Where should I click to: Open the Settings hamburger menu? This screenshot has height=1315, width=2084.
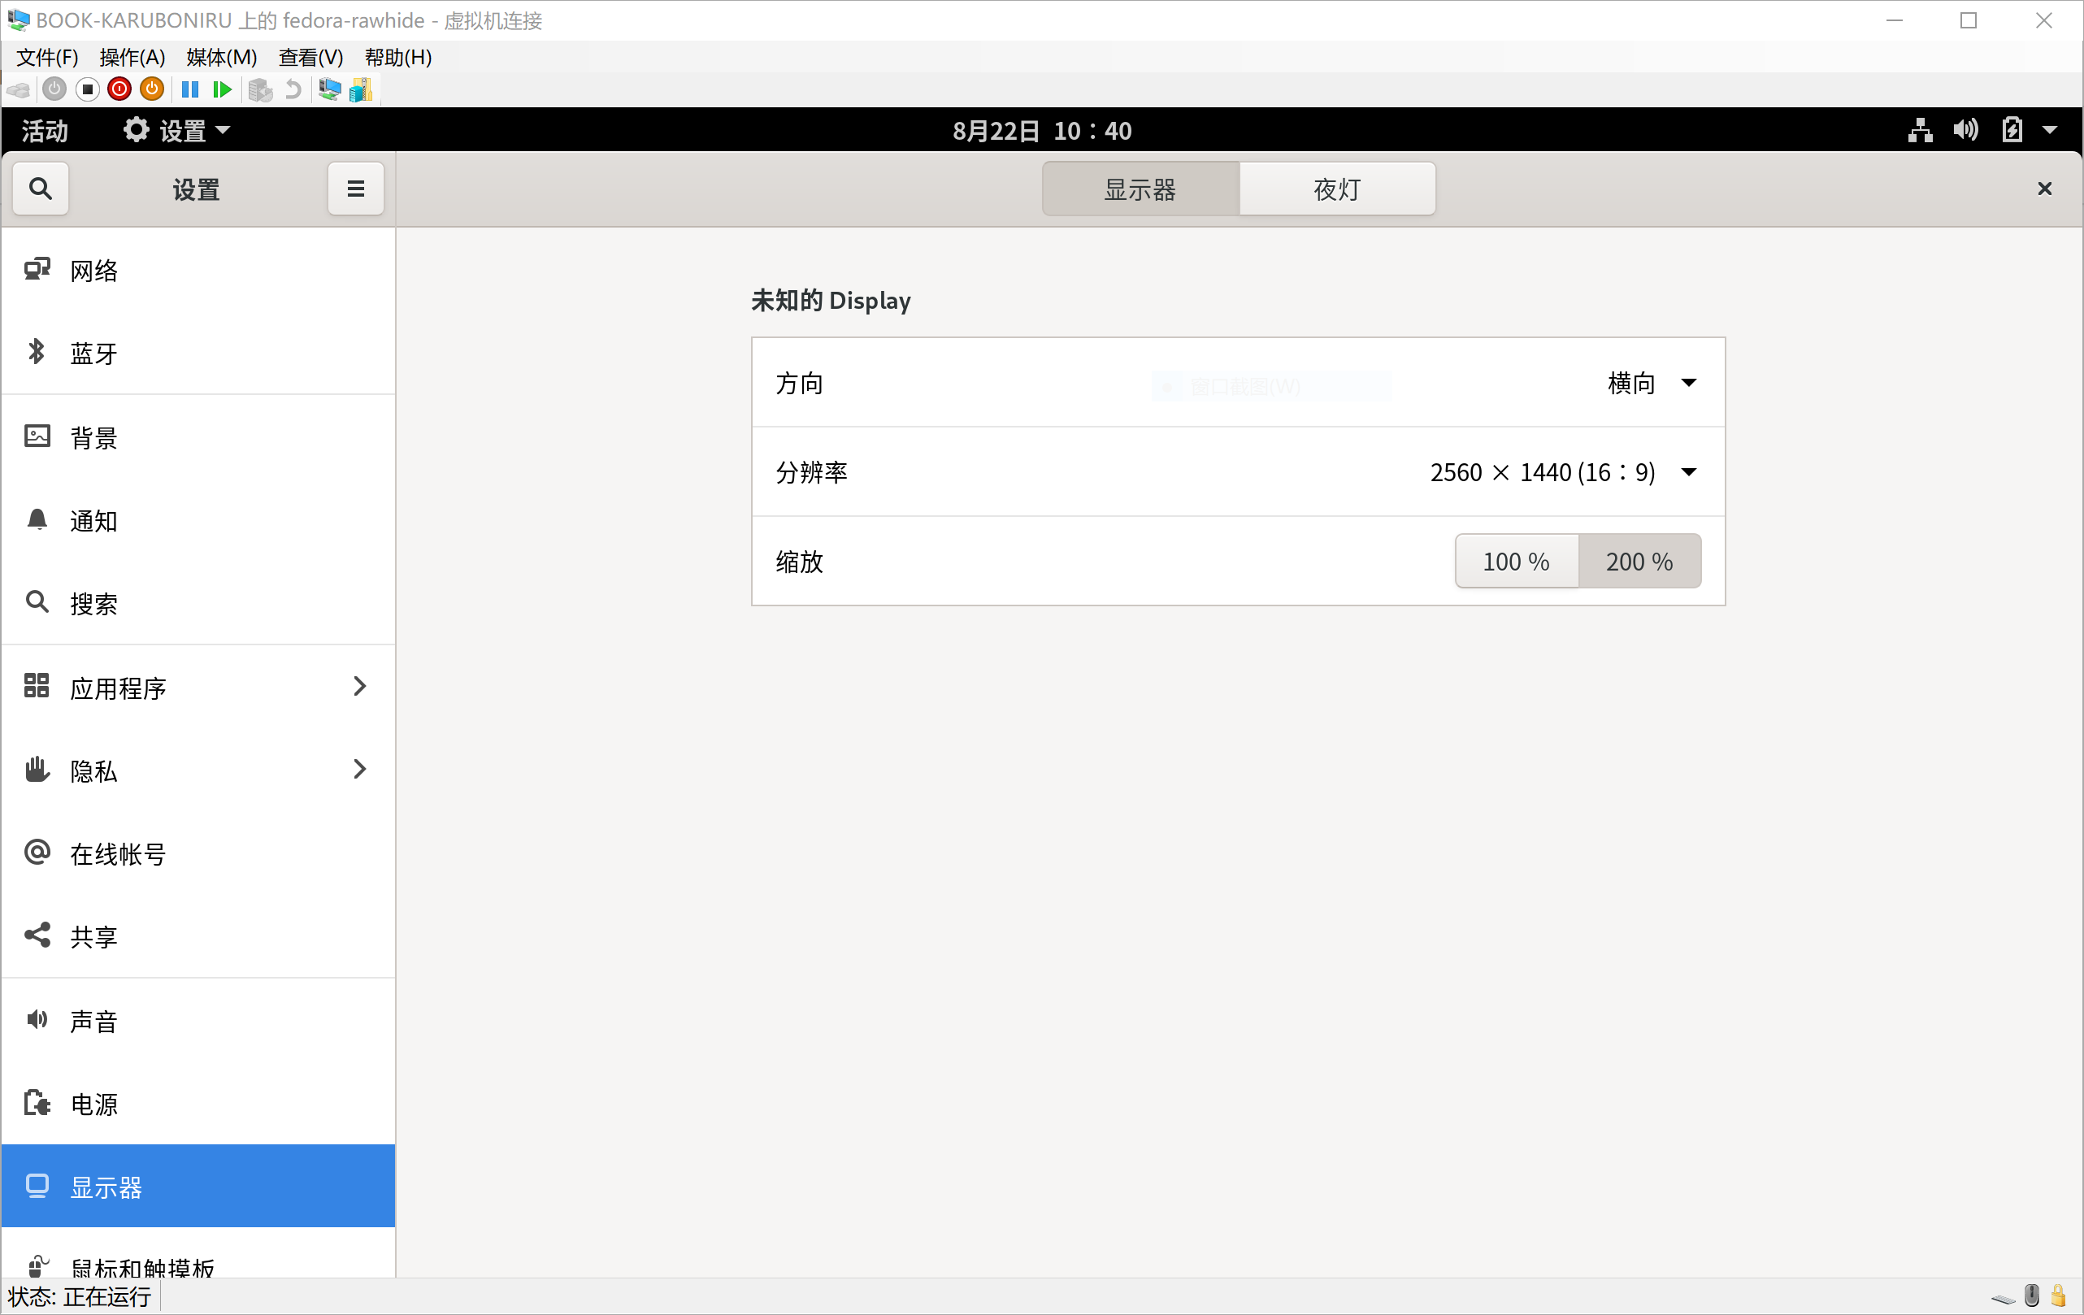point(356,188)
